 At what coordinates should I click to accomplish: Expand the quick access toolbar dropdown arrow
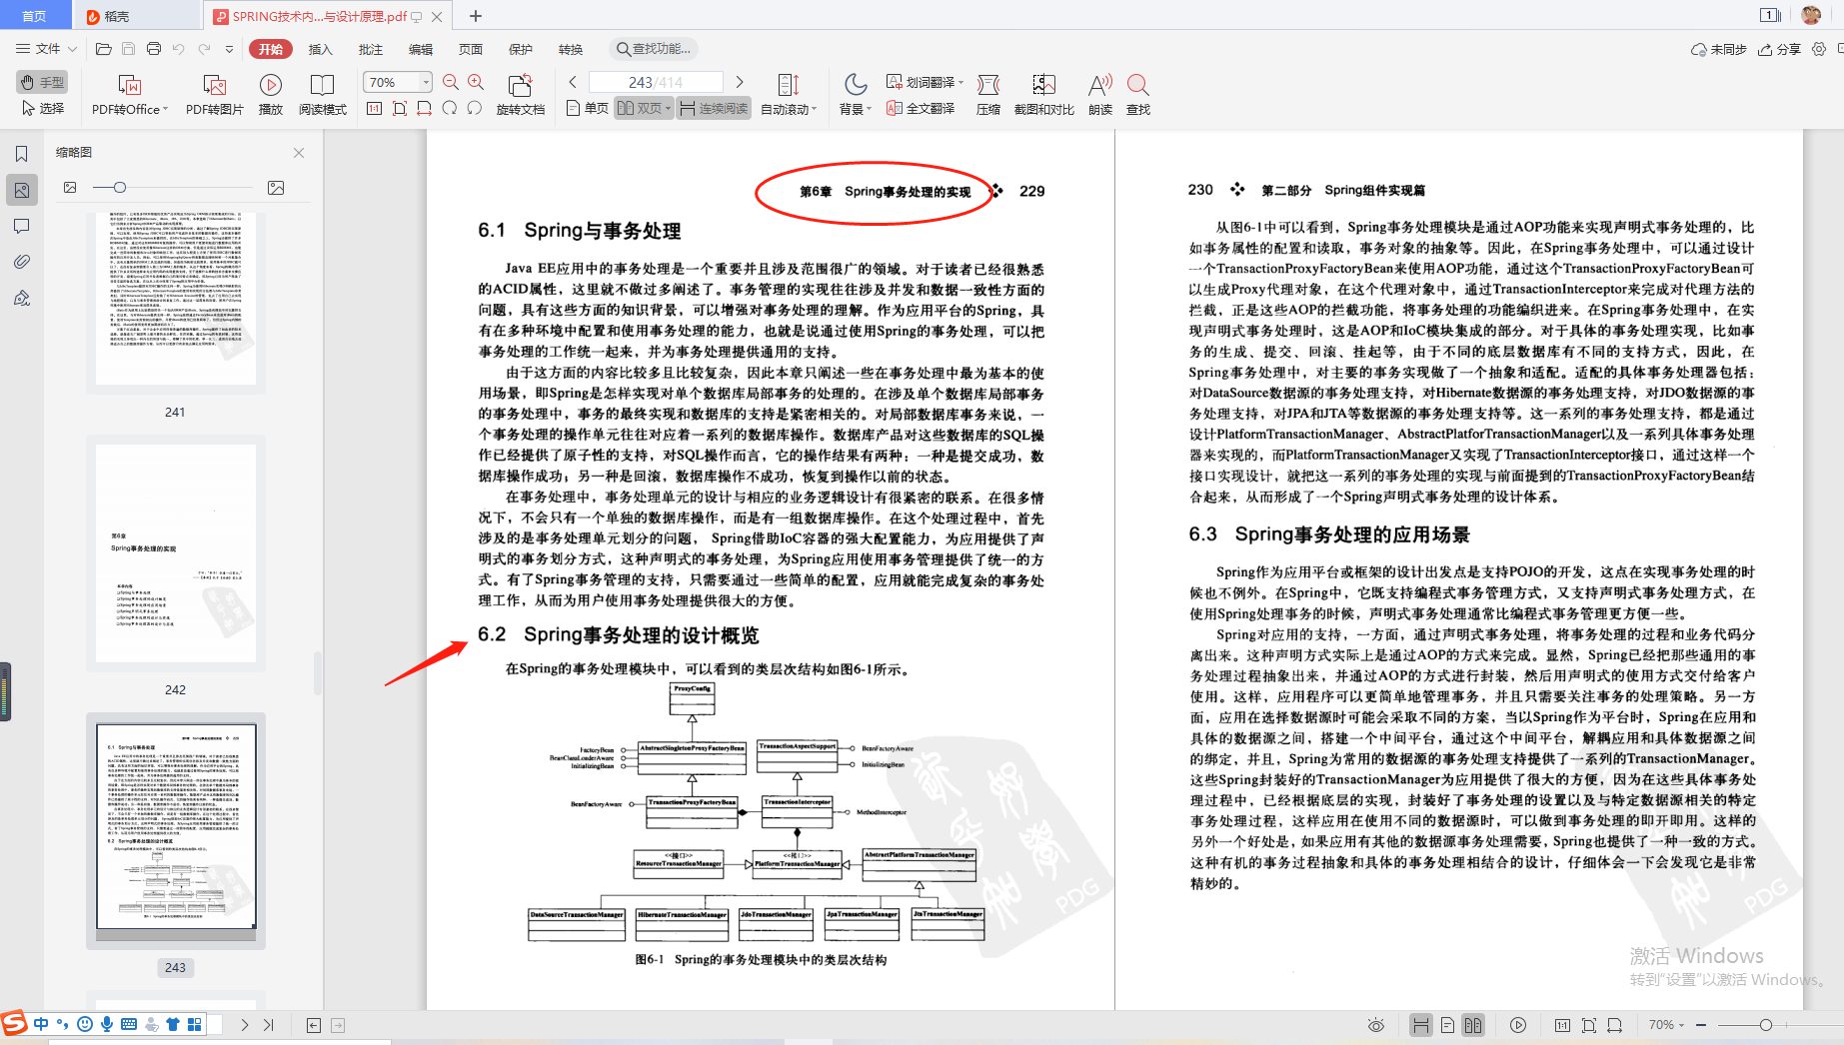coord(229,49)
